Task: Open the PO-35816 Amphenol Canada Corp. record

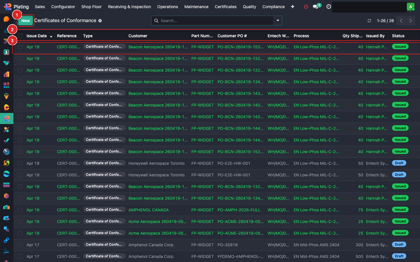Action: pyautogui.click(x=228, y=245)
